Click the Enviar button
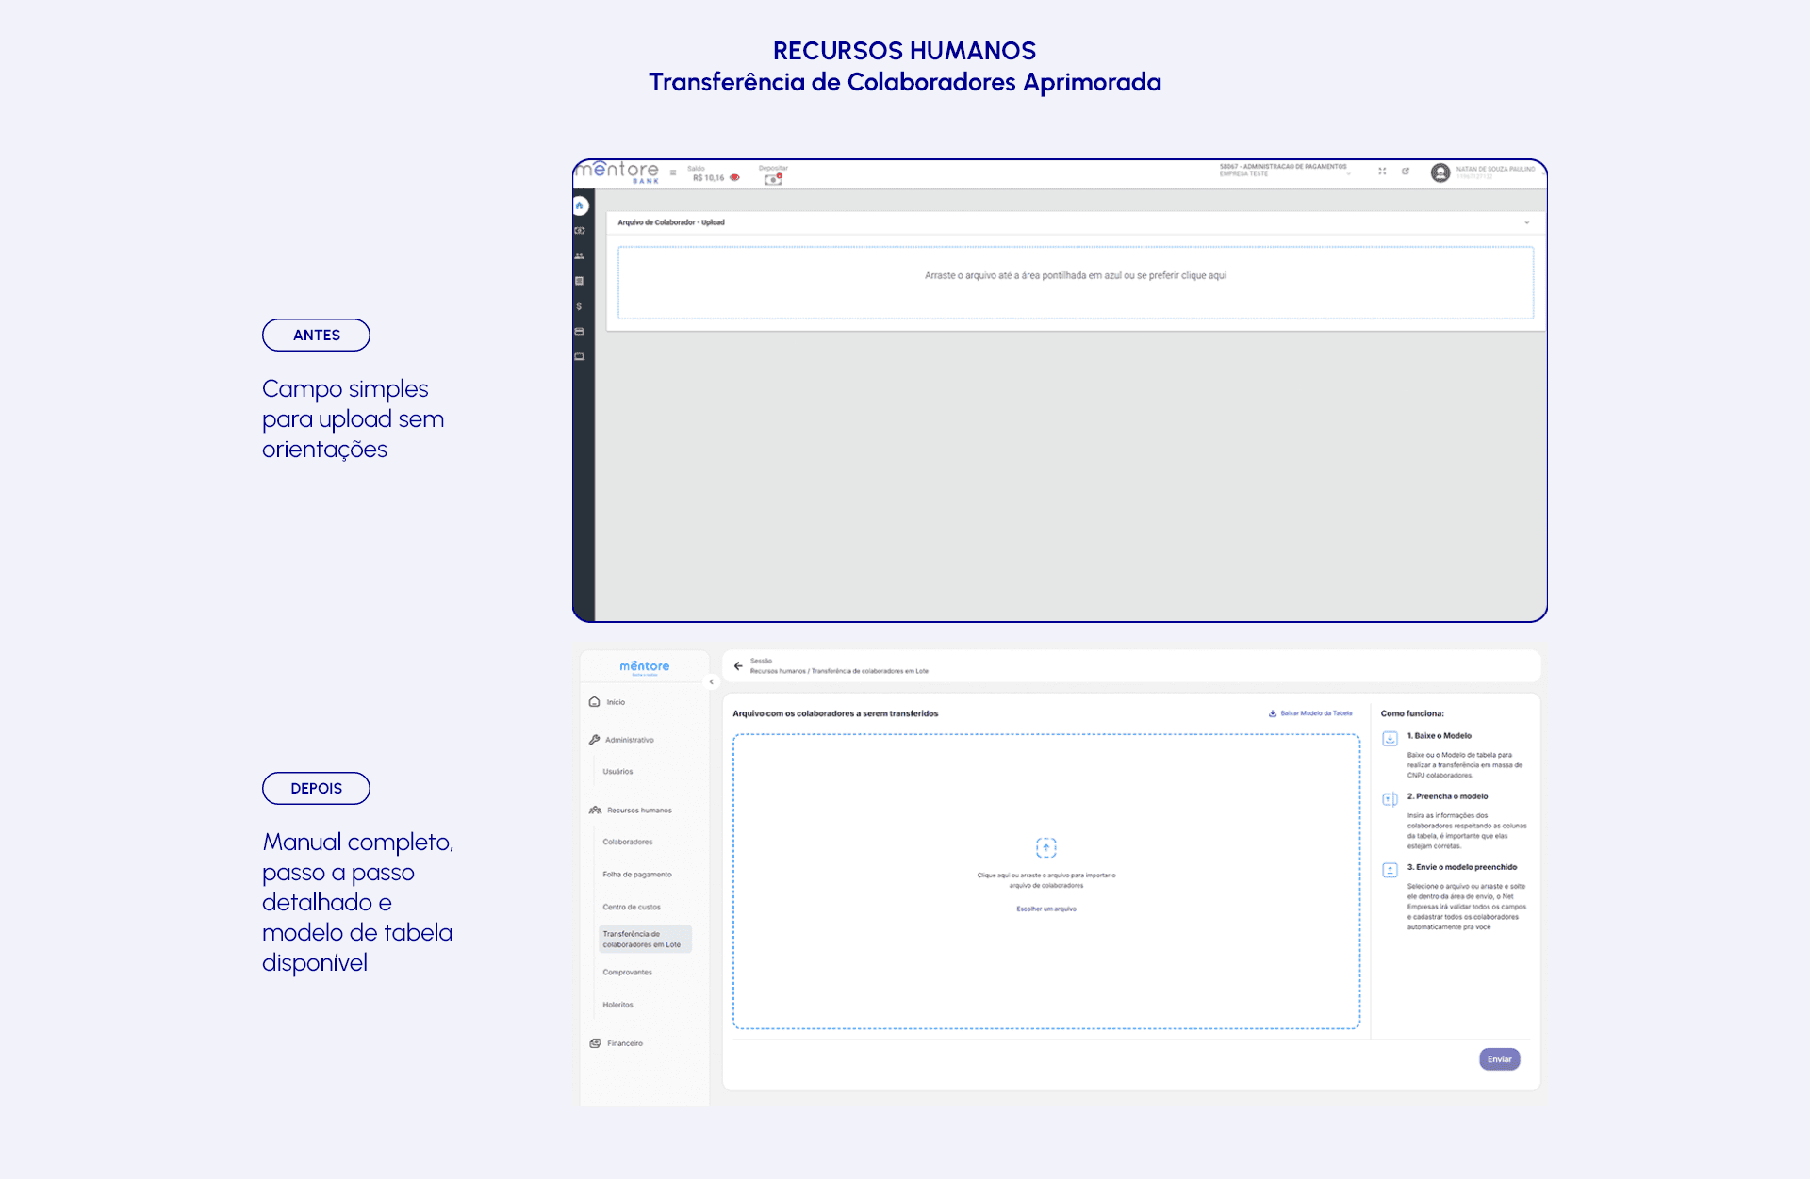 coord(1499,1059)
